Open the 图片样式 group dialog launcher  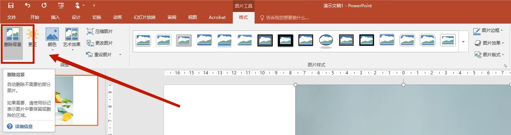tap(505, 66)
